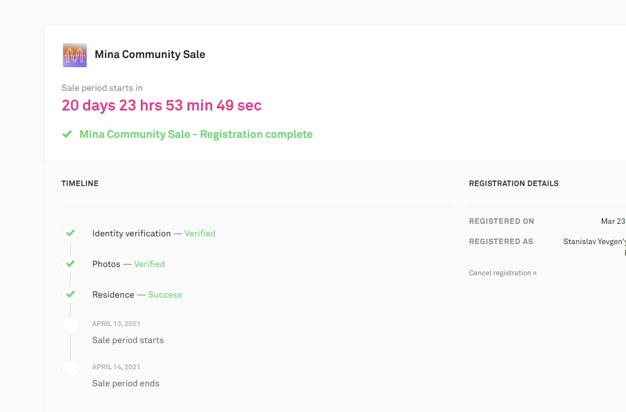The width and height of the screenshot is (626, 412).
Task: Click the 'APRIL 13, 2021' date label
Action: click(116, 324)
